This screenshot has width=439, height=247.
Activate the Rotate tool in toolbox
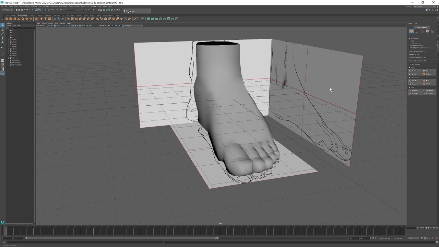point(2,42)
